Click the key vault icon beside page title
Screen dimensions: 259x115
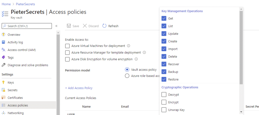coord(5,14)
